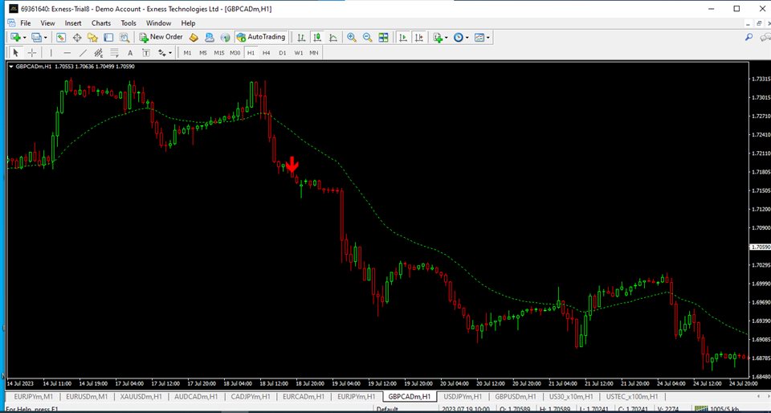Toggle the Terminal panel icon

[108, 38]
